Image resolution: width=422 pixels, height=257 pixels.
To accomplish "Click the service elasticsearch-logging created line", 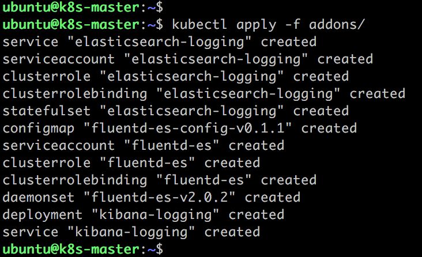I will click(160, 42).
